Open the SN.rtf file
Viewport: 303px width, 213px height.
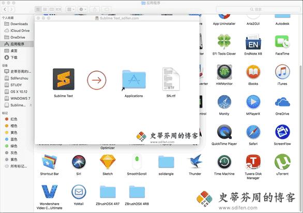click(171, 79)
